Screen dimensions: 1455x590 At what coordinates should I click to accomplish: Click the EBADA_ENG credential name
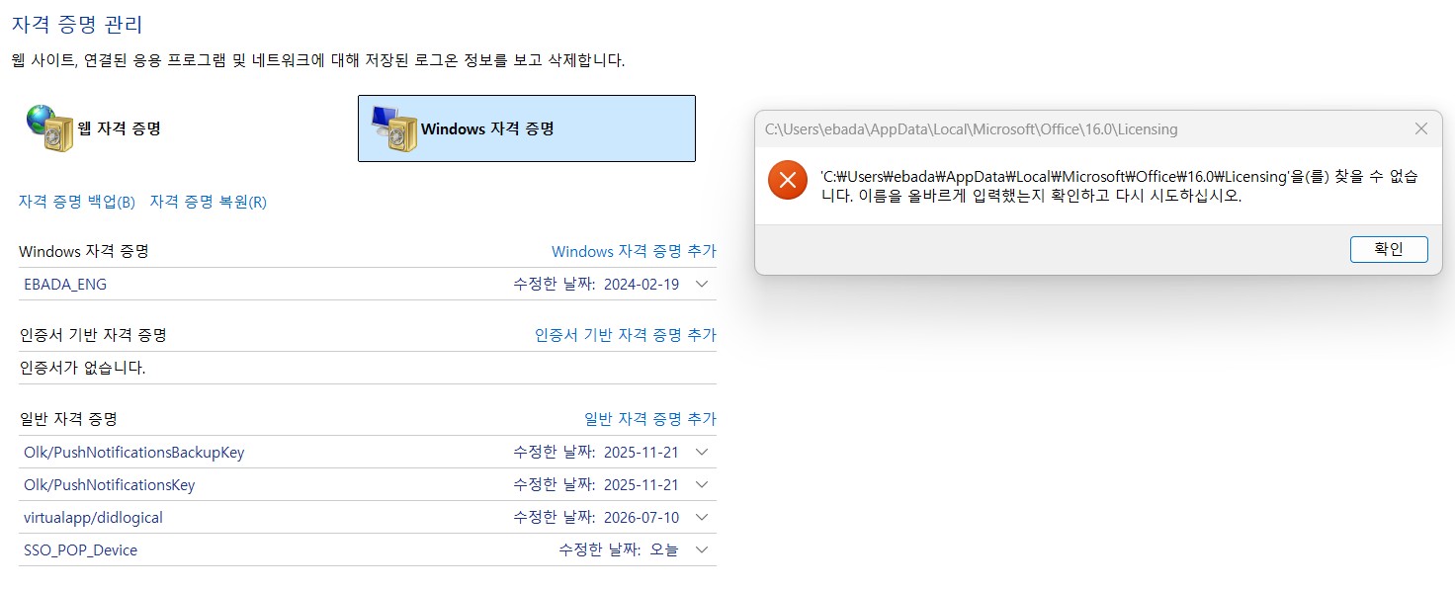pos(65,284)
